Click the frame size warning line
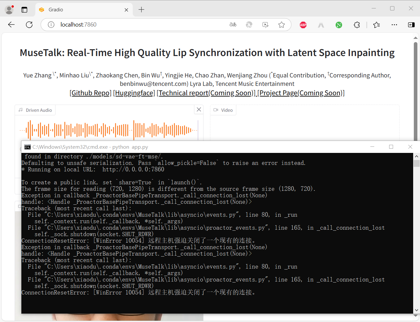 coord(168,189)
